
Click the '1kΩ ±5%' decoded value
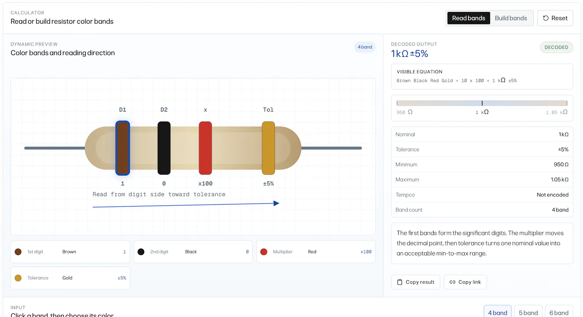pos(410,54)
